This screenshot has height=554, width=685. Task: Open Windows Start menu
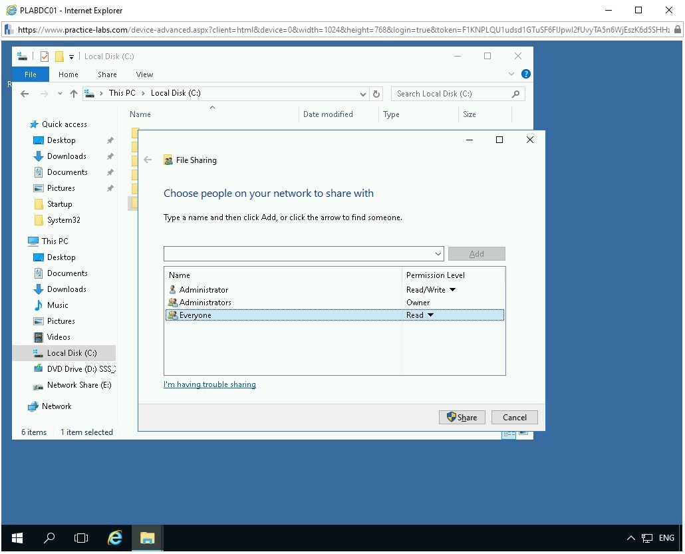17,538
